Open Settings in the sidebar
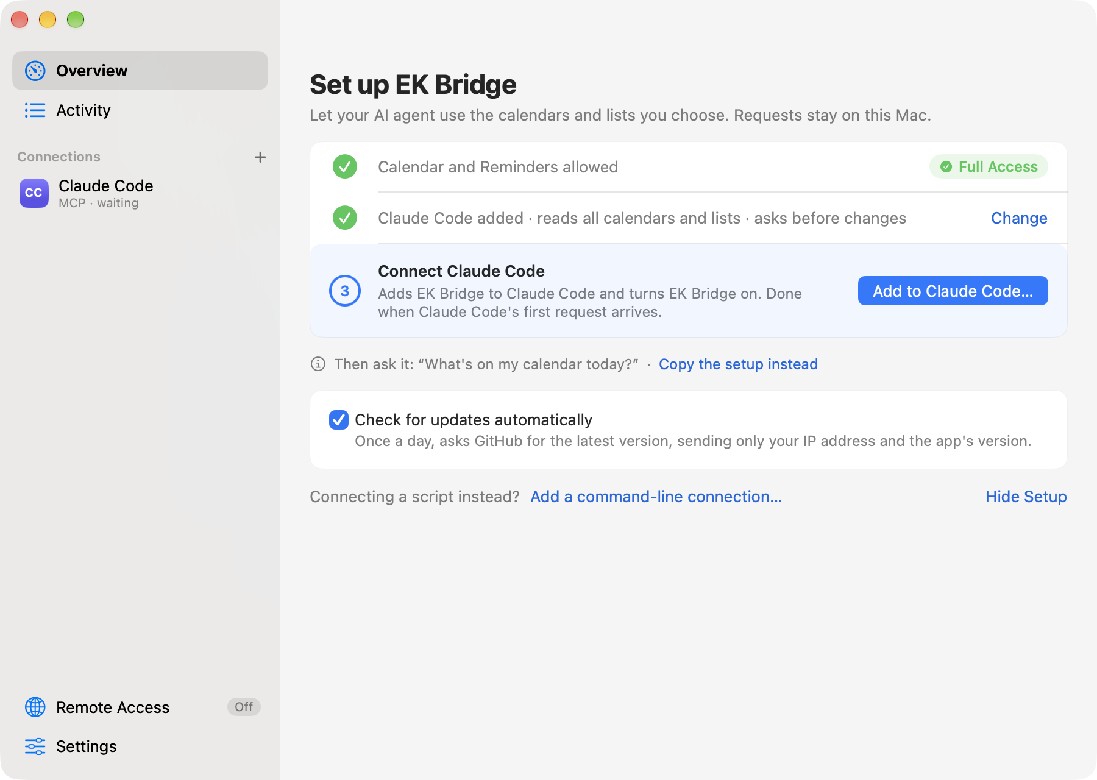The image size is (1097, 780). (x=140, y=746)
